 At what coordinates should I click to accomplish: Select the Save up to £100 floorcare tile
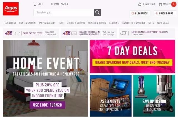[x=154, y=96]
